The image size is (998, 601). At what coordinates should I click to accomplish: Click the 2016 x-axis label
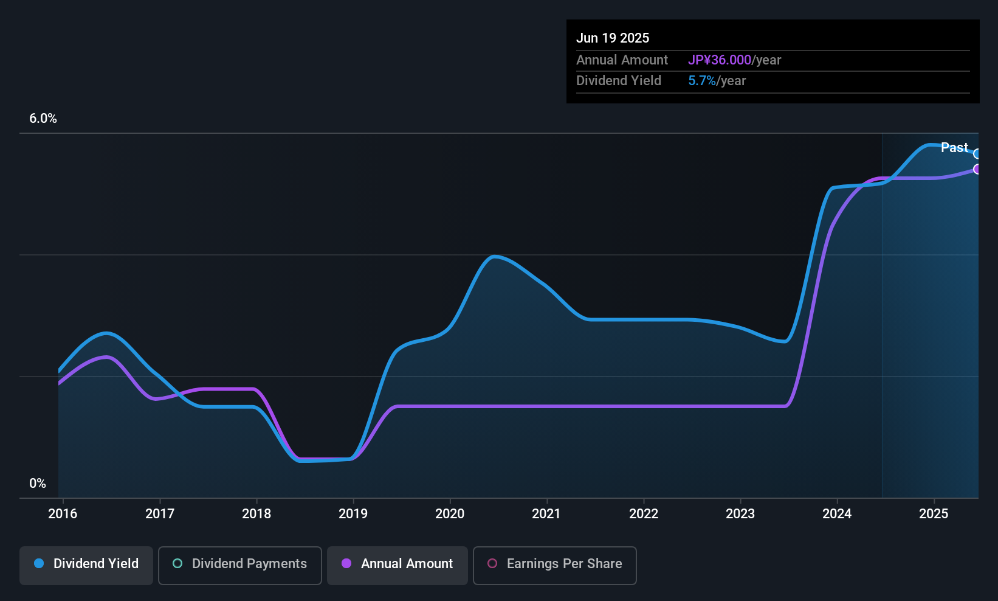click(63, 514)
